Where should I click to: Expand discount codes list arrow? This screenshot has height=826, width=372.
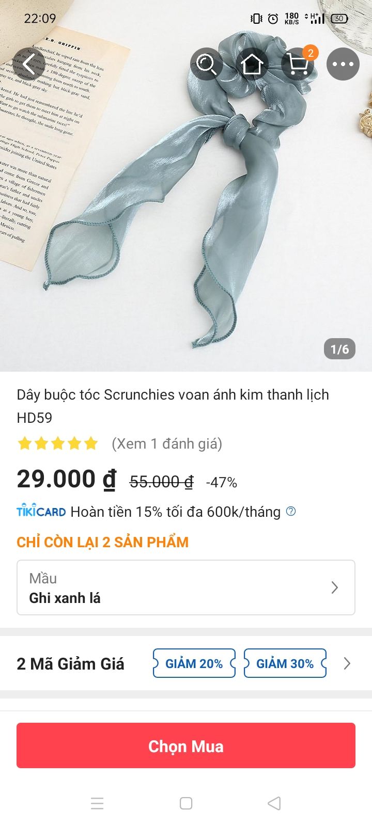[x=347, y=663]
